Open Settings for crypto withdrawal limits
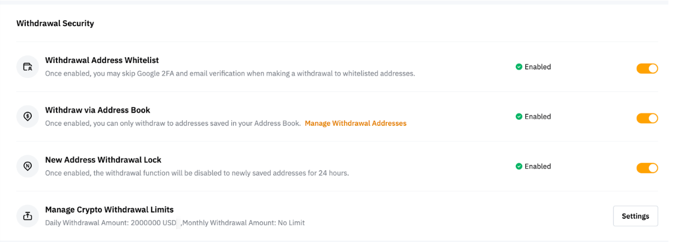Screen dimensions: 684x242 pos(635,216)
